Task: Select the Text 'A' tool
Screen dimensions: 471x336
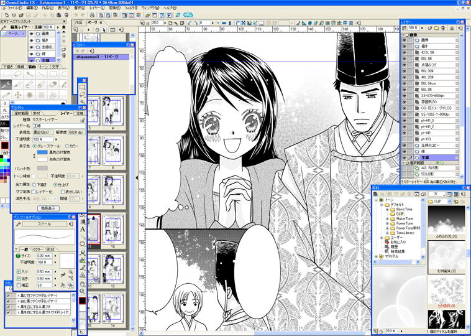Action: 82,229
